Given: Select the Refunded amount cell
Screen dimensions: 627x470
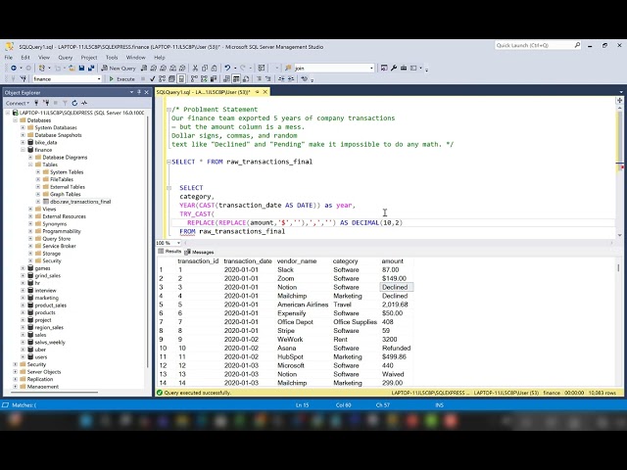Looking at the screenshot, I should coord(396,349).
